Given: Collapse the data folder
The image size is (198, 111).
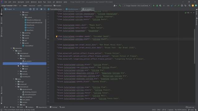Looking at the screenshot, I should pyautogui.click(x=14, y=79).
